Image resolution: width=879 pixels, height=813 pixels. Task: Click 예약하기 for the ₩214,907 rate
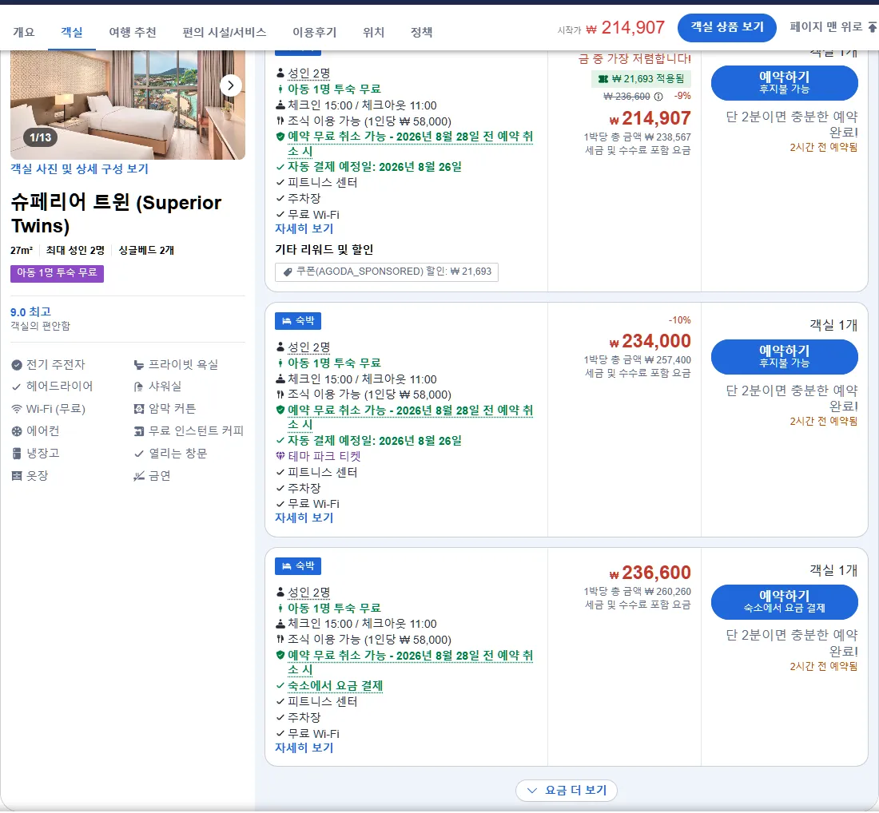784,82
